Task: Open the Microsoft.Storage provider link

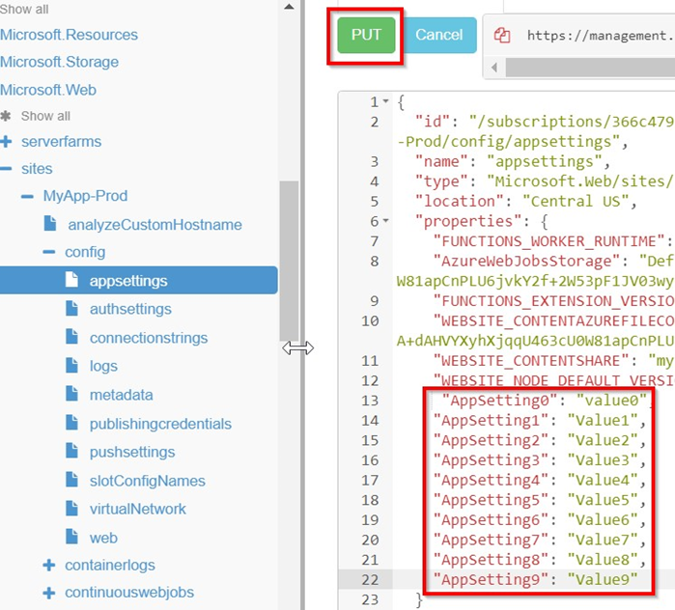Action: pos(60,62)
